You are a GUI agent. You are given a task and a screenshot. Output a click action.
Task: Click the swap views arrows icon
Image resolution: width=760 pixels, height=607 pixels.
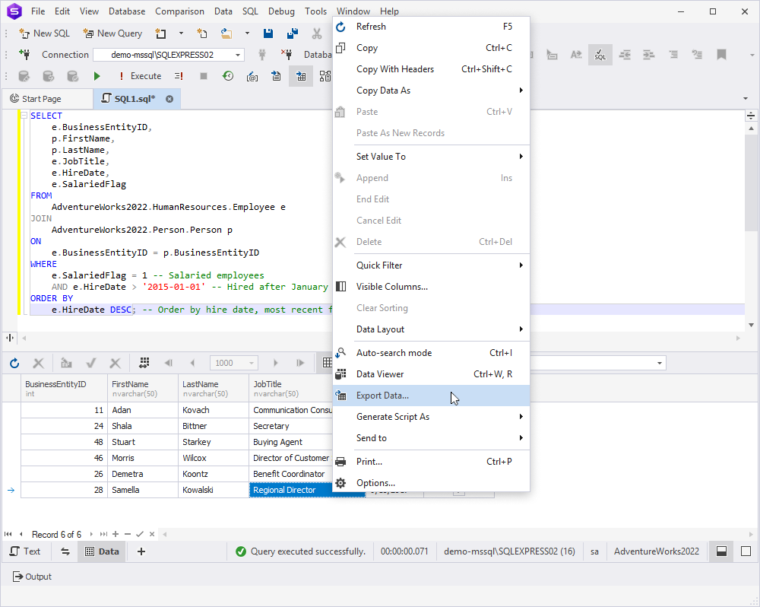click(x=65, y=551)
